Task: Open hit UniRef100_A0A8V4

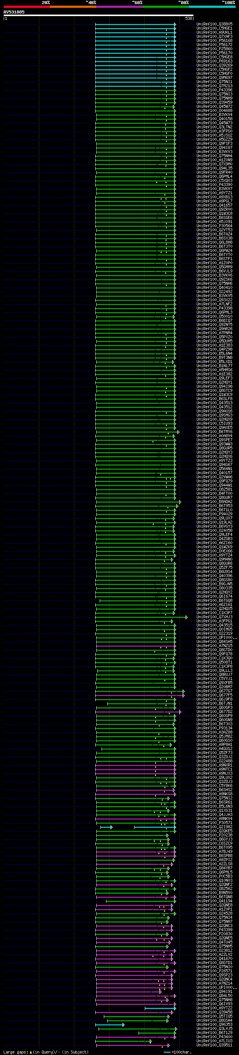Action: (x=214, y=436)
